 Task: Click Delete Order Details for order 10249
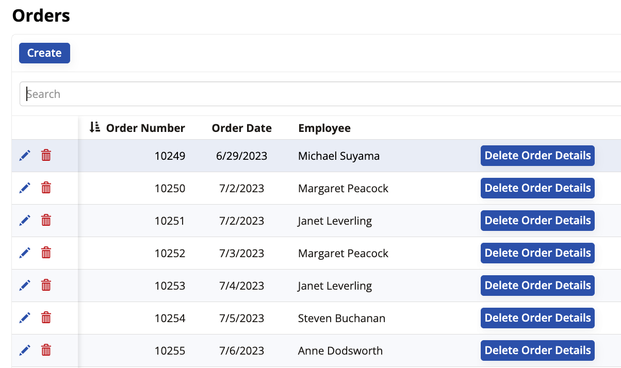(537, 155)
